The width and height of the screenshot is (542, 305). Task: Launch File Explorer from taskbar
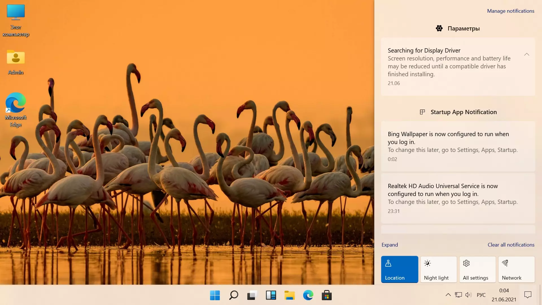coord(289,295)
